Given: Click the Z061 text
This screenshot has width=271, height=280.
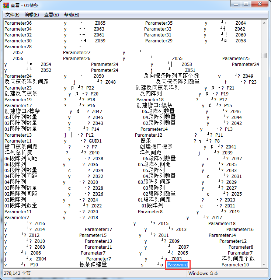Looking at the screenshot, I should tap(99, 35).
